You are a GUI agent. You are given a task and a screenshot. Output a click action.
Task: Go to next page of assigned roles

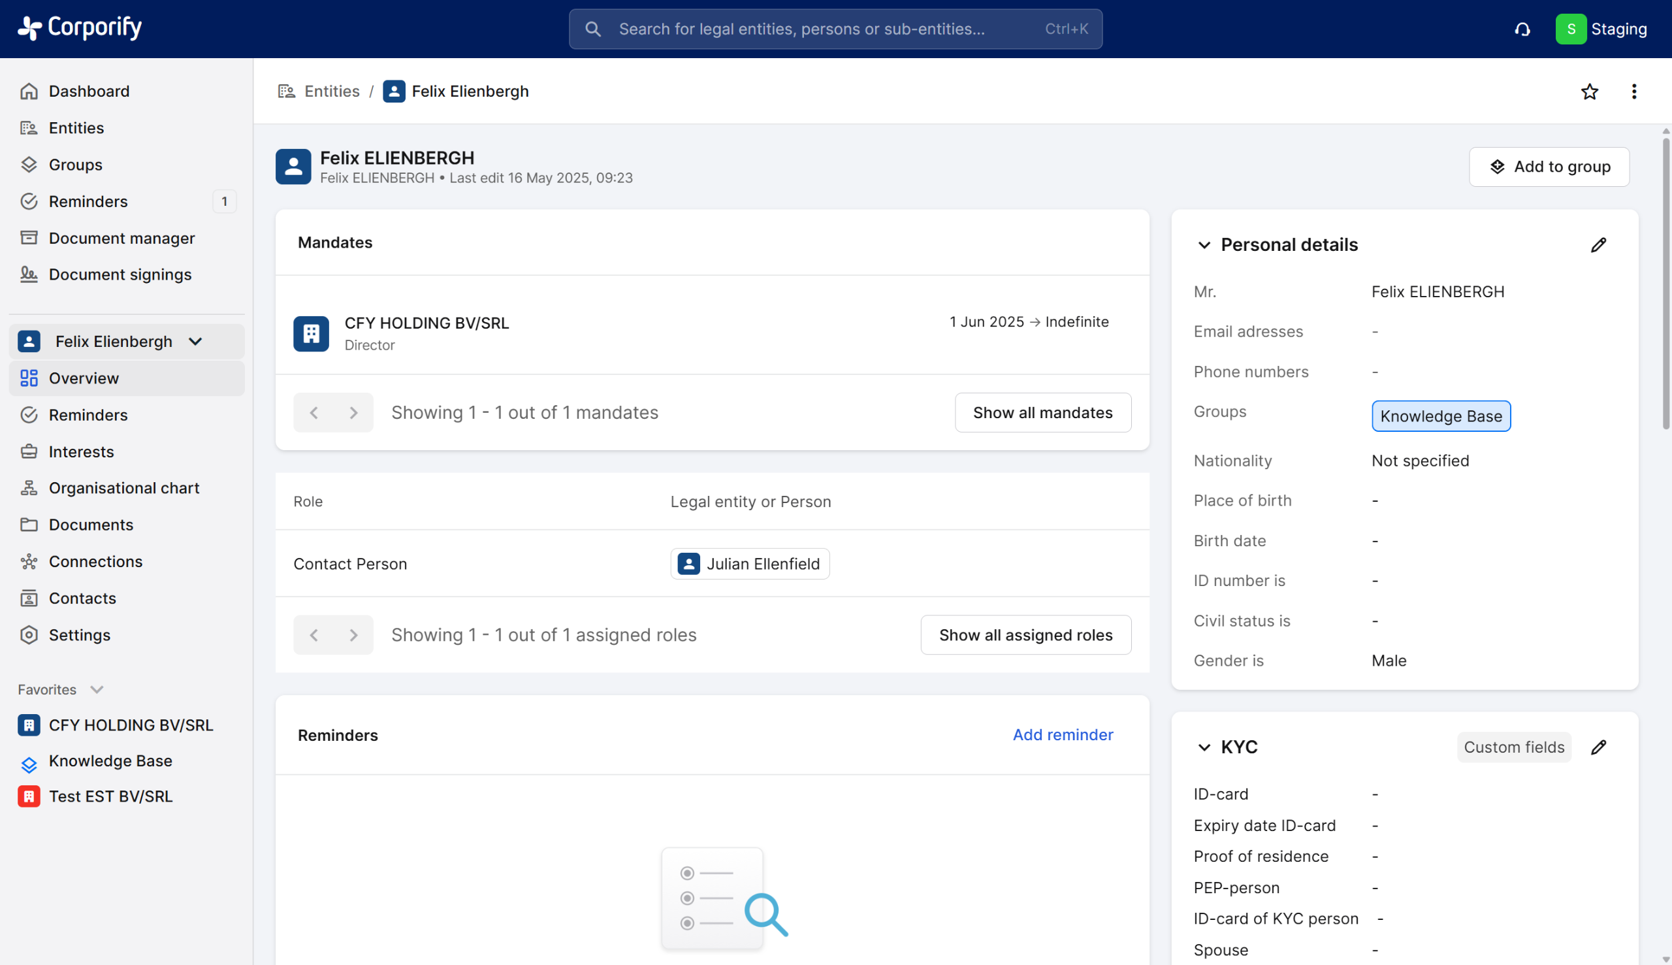pyautogui.click(x=353, y=635)
